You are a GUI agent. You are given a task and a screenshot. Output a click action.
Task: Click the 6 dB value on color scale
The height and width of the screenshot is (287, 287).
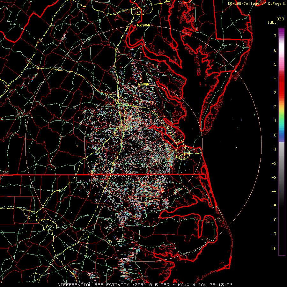[275, 50]
